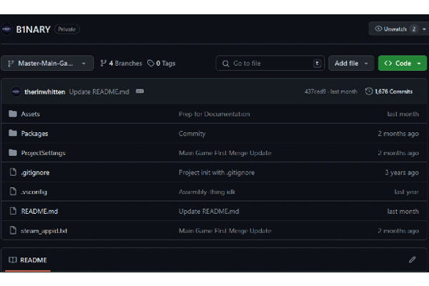Image resolution: width=429 pixels, height=286 pixels.
Task: View the 4 Branches link
Action: (122, 64)
